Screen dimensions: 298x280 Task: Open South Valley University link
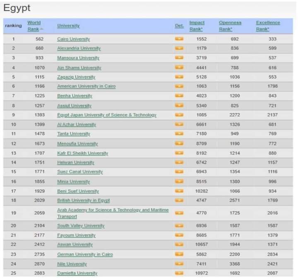(81, 226)
